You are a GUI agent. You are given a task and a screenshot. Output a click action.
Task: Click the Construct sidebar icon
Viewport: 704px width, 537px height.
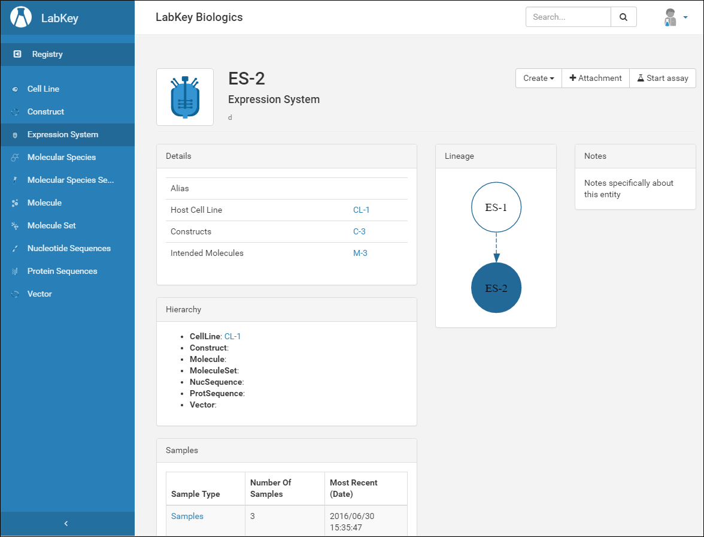(16, 112)
